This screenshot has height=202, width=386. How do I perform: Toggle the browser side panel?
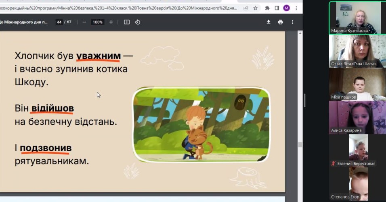click(277, 8)
